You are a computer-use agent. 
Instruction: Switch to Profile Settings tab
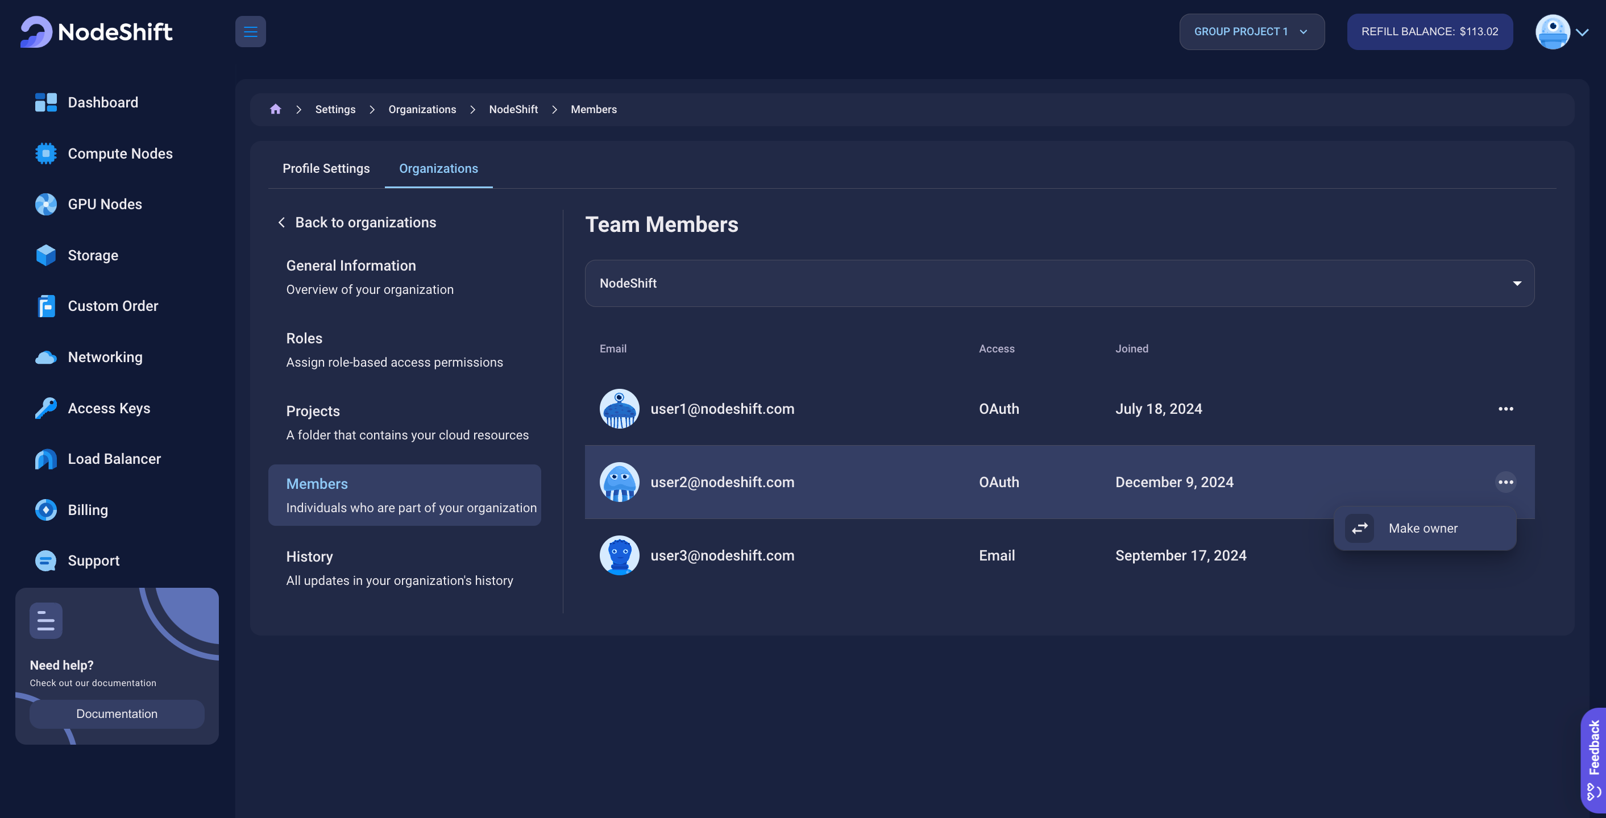326,169
